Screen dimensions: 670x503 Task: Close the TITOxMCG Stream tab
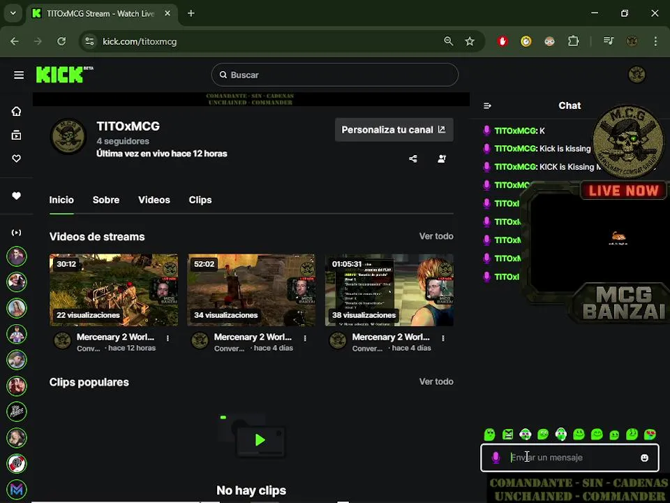[167, 13]
